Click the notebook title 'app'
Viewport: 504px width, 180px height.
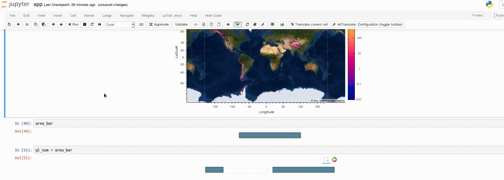pyautogui.click(x=38, y=5)
